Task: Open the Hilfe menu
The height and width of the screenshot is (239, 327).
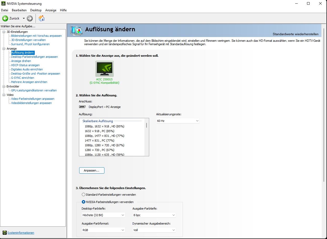Action: [x=63, y=10]
